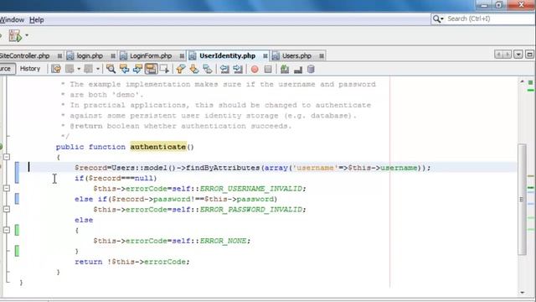Screen dimensions: 536x302
Task: Jump to Previous Bookmark icon
Action: tap(181, 69)
